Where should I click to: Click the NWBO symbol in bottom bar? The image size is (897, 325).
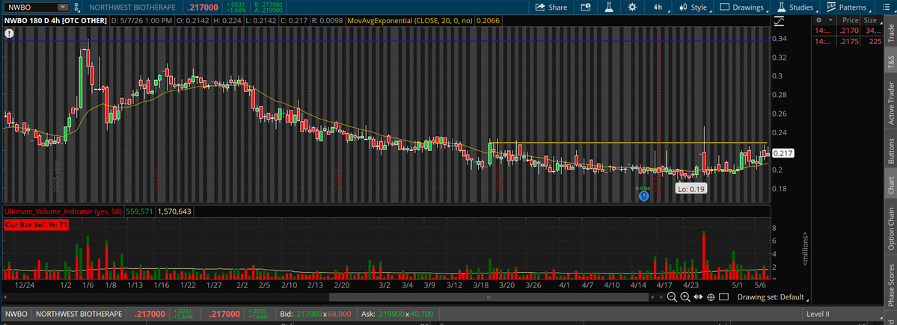click(x=16, y=314)
